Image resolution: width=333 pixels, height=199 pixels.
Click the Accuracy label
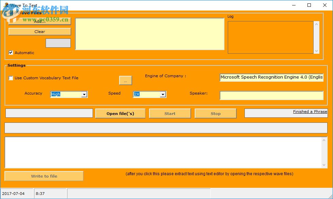[x=33, y=93]
